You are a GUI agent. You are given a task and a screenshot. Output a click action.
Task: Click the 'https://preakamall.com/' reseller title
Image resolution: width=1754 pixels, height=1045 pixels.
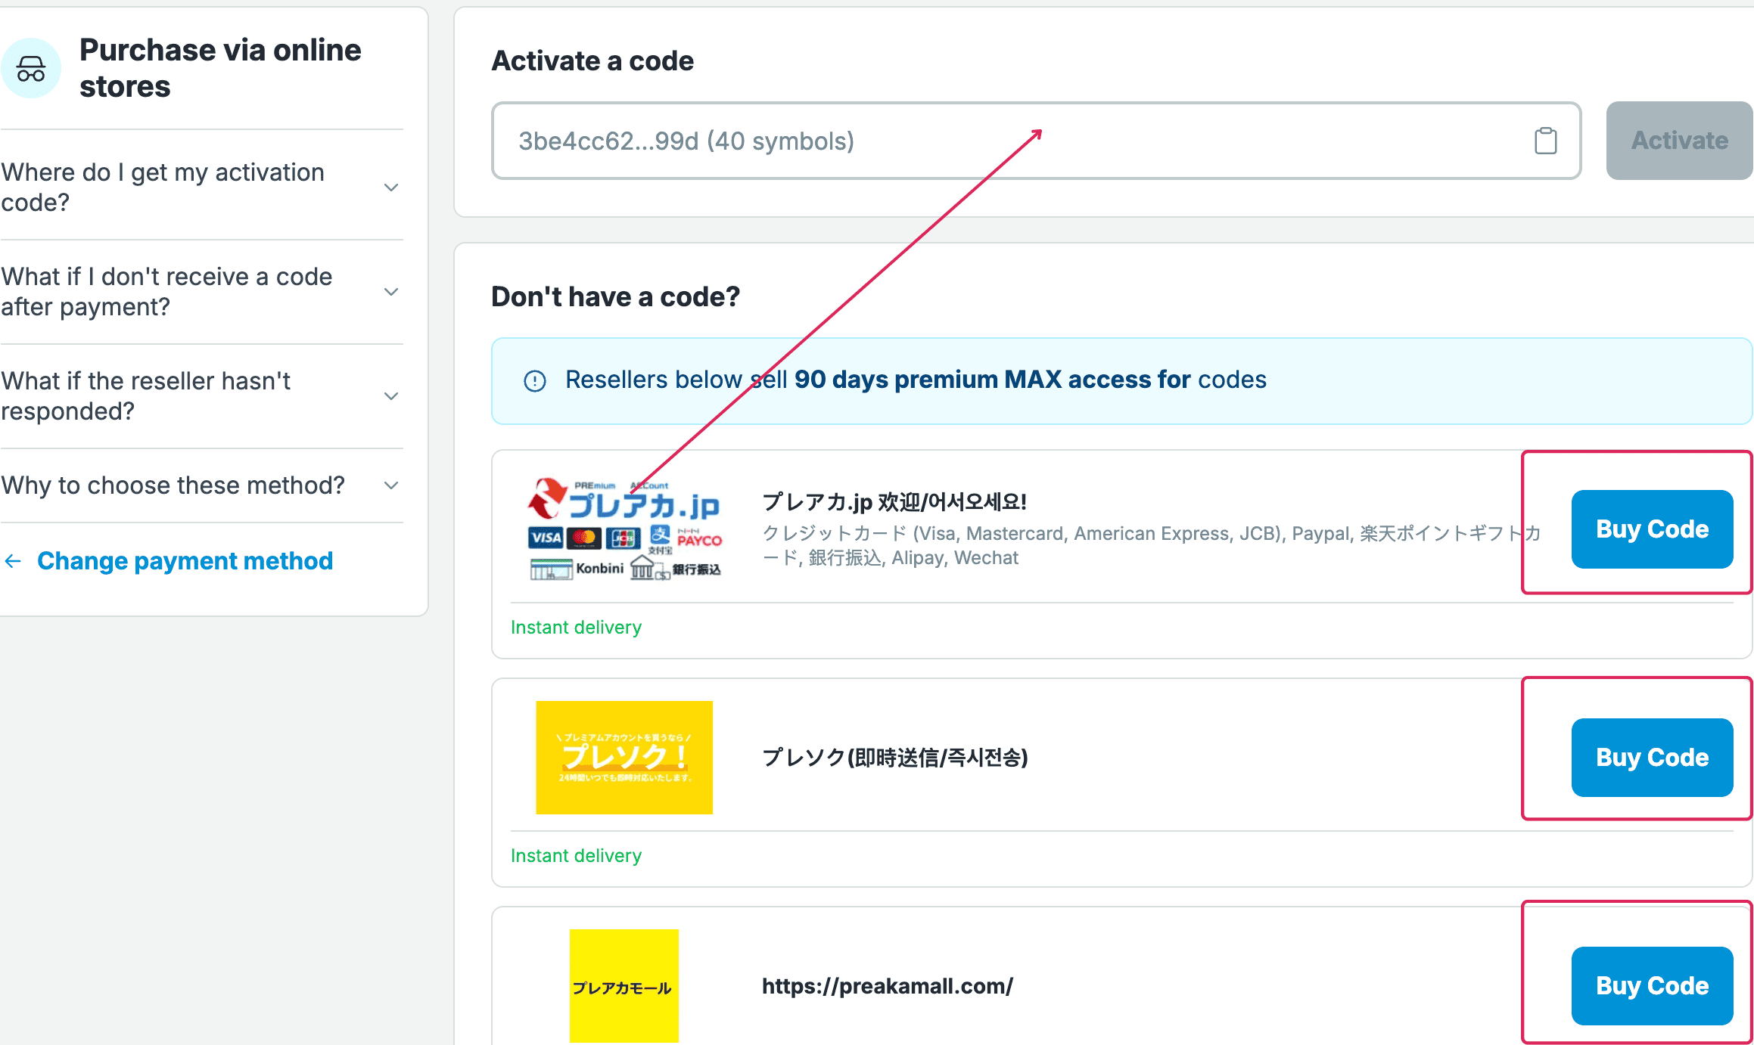click(x=888, y=986)
